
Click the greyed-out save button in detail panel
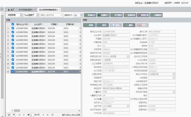click(x=116, y=25)
